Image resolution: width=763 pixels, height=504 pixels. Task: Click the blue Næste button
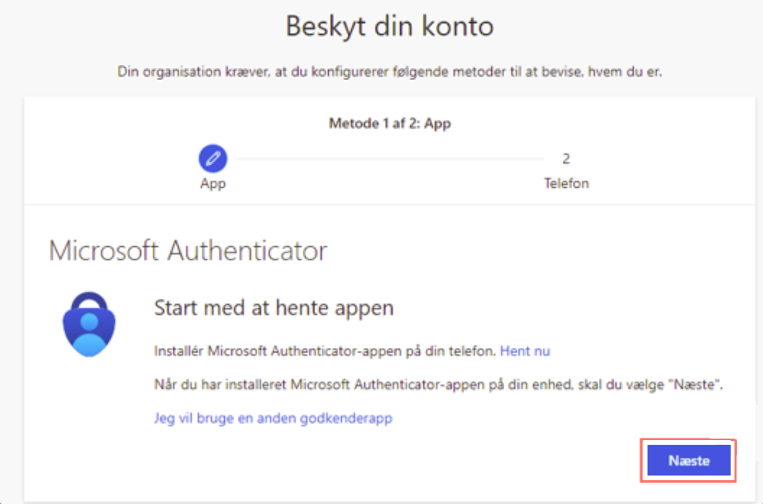[x=688, y=460]
